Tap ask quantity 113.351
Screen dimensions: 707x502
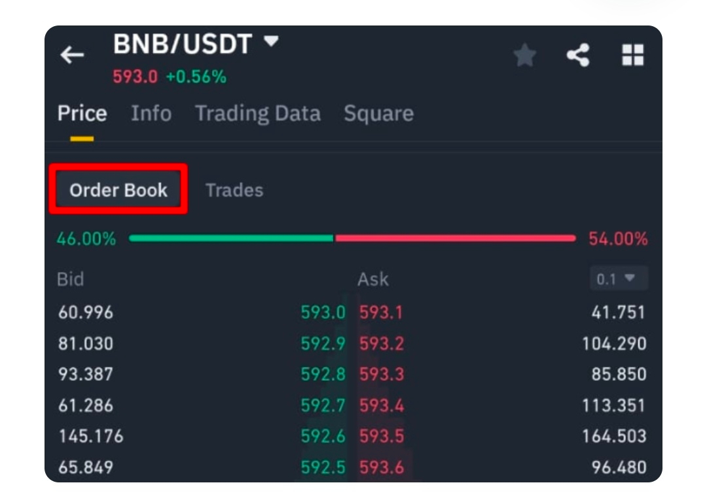[613, 406]
